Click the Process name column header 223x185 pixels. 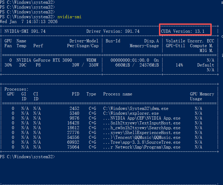(118, 94)
